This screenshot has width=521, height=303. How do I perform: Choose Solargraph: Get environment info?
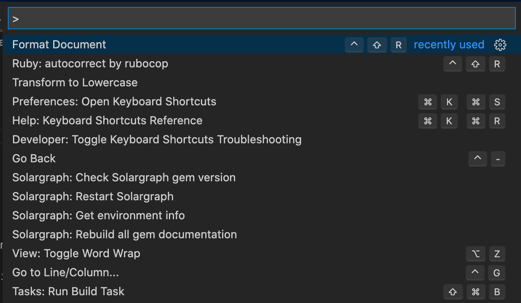[98, 215]
